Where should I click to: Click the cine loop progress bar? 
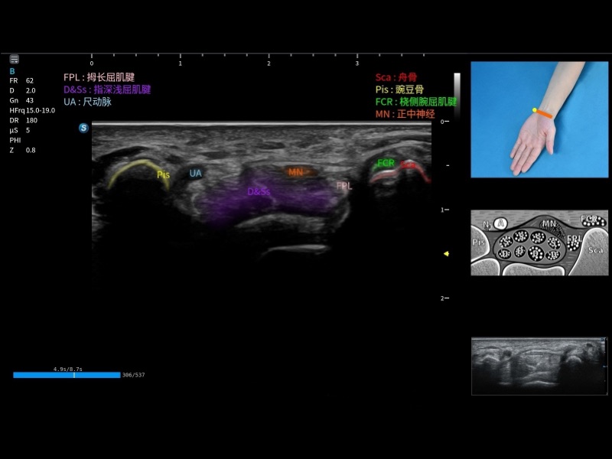(67, 375)
